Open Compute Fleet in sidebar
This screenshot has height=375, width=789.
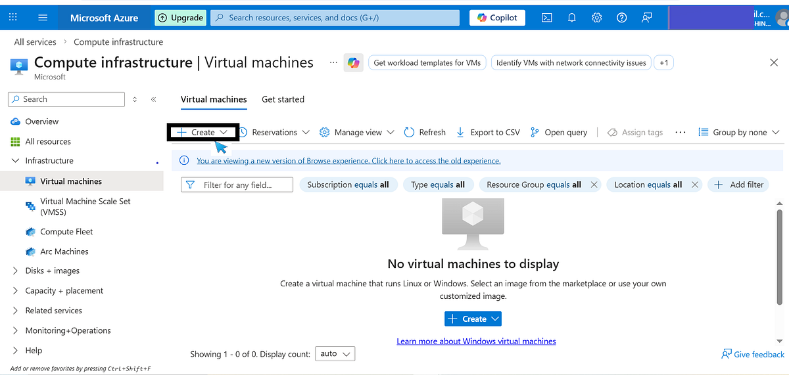click(66, 232)
